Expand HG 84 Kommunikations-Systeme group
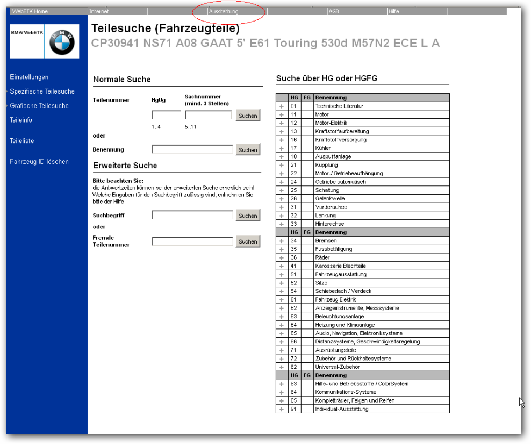Screen dimensions: 531x444 pos(282,392)
